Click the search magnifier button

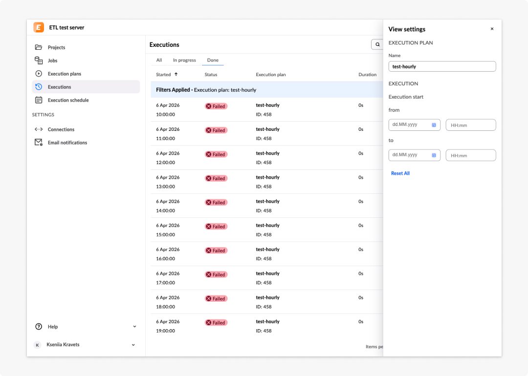377,44
